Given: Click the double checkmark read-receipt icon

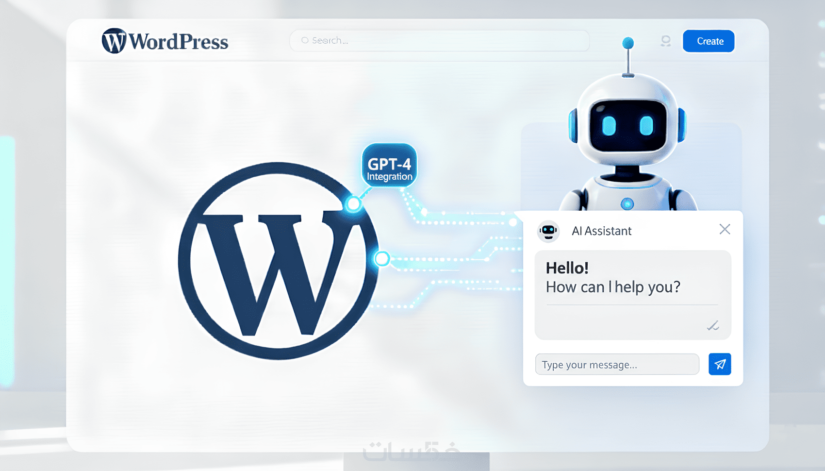Looking at the screenshot, I should (713, 326).
